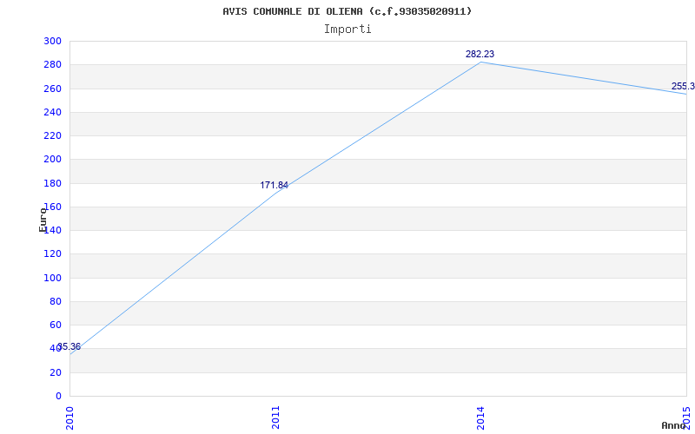Click the 280 y-axis tick label
The height and width of the screenshot is (434, 695).
click(52, 64)
